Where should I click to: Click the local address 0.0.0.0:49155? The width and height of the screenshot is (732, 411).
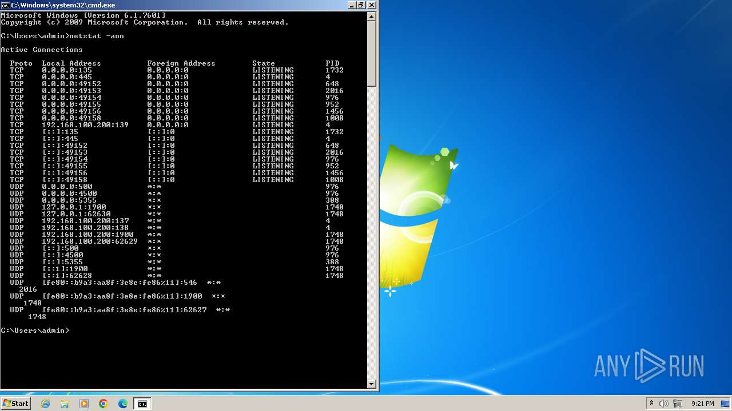coord(71,104)
